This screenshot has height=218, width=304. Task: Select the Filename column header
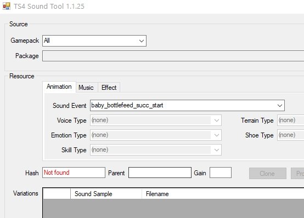pyautogui.click(x=223, y=194)
